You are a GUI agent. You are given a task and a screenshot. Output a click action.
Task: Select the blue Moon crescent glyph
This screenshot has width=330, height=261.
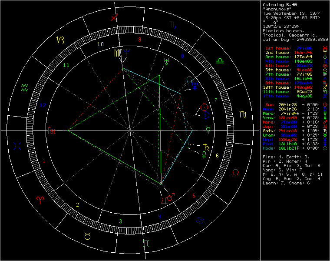pos(207,115)
